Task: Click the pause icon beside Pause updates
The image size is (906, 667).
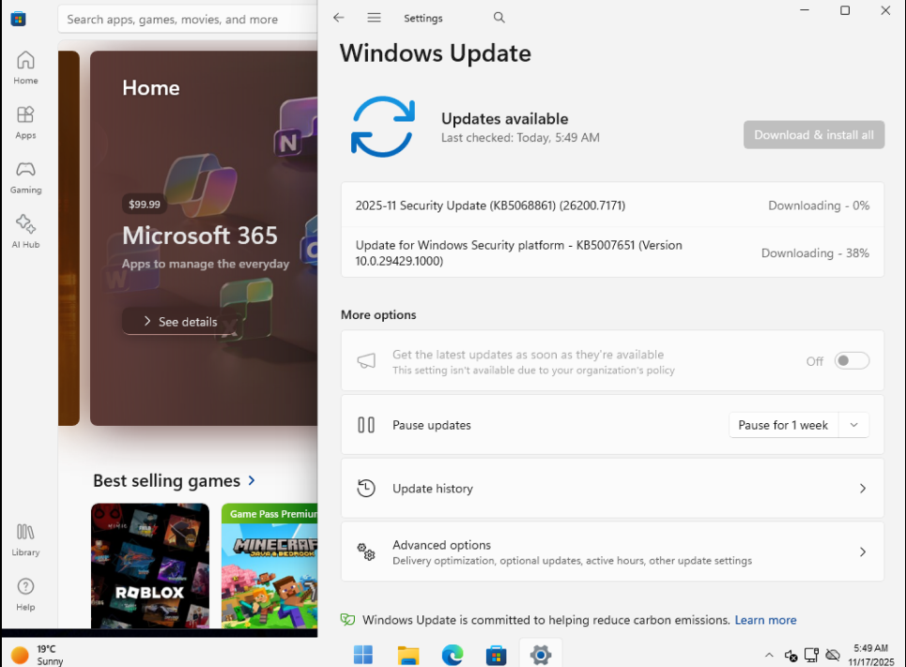Action: 366,425
